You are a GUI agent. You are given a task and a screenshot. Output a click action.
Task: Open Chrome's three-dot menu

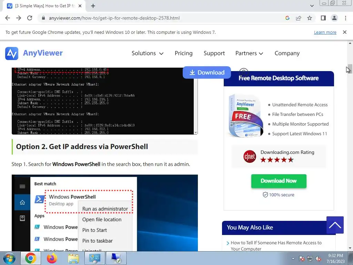[x=345, y=18]
